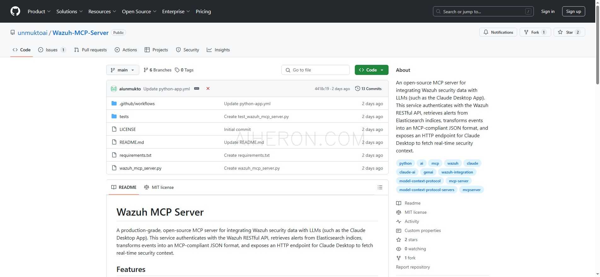
Task: Open the Code tab
Action: [21, 50]
